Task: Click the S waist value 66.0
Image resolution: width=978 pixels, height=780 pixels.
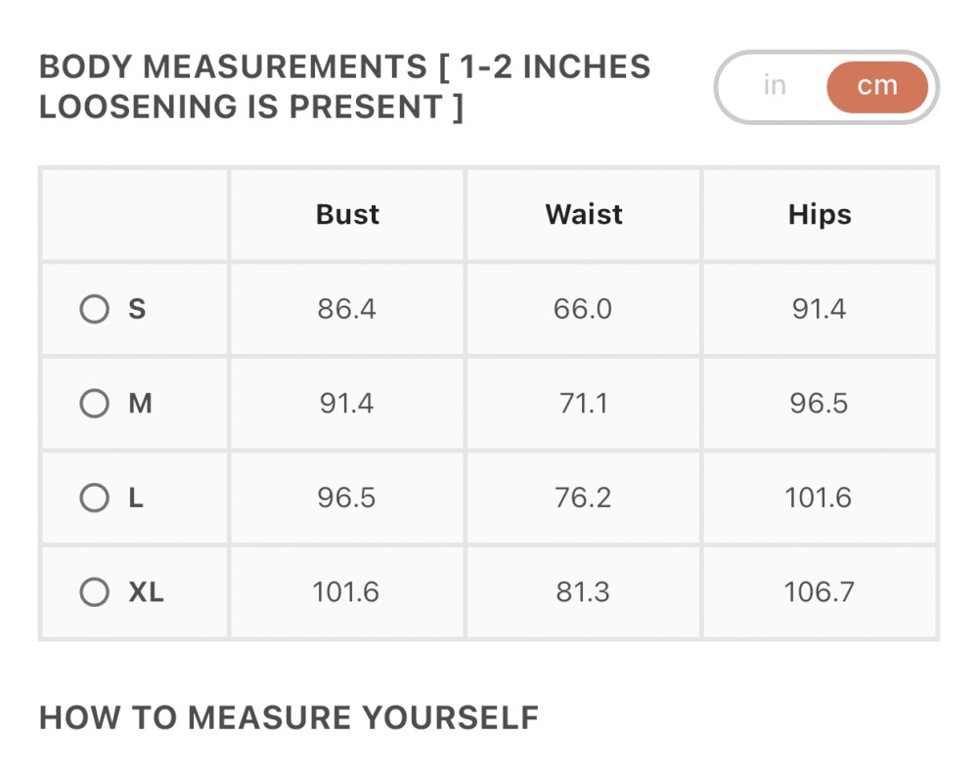Action: (583, 309)
